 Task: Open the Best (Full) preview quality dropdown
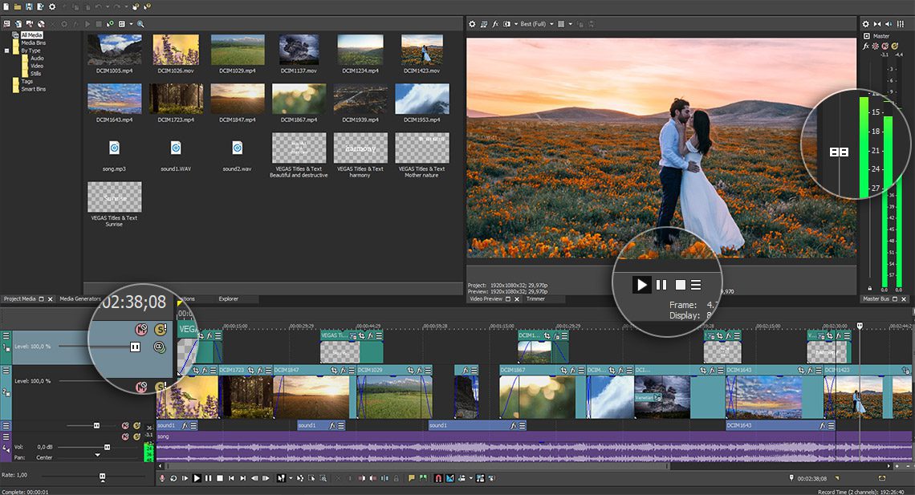coord(535,24)
